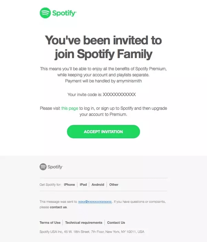The width and height of the screenshot is (207, 242).
Task: Click the Spotify USA Inc address line
Action: 92,232
